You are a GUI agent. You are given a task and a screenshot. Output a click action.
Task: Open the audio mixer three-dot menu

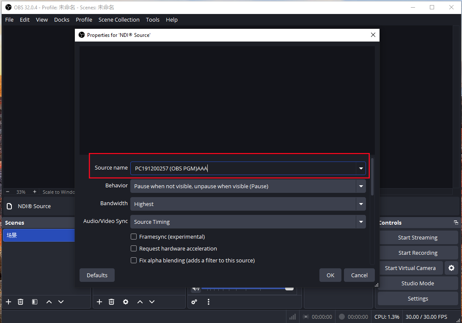(209, 302)
